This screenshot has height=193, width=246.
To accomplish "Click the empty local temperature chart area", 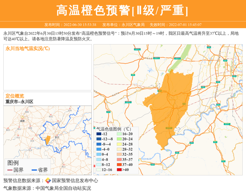I will (47, 70).
